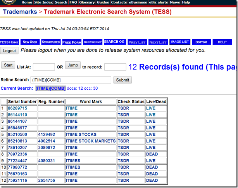Open serial number 78972336
The width and height of the screenshot is (238, 188).
17,154
